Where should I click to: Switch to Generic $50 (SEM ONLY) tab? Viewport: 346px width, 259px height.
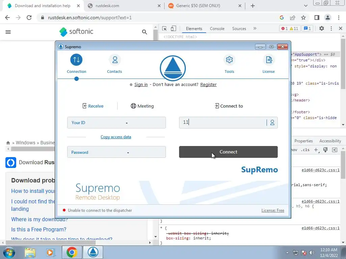coord(205,6)
